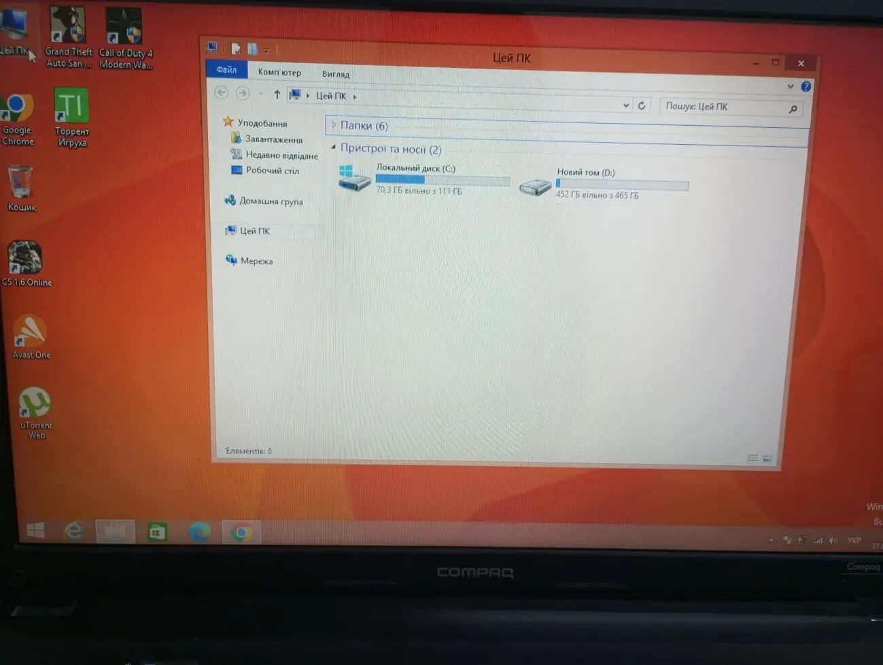Launch the CS 1.6 Online shortcut

click(x=27, y=263)
